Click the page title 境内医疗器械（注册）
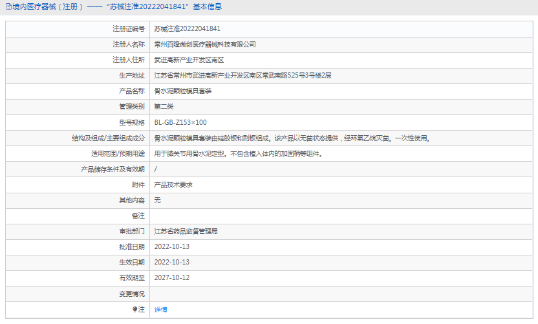538x324 pixels. coord(48,6)
